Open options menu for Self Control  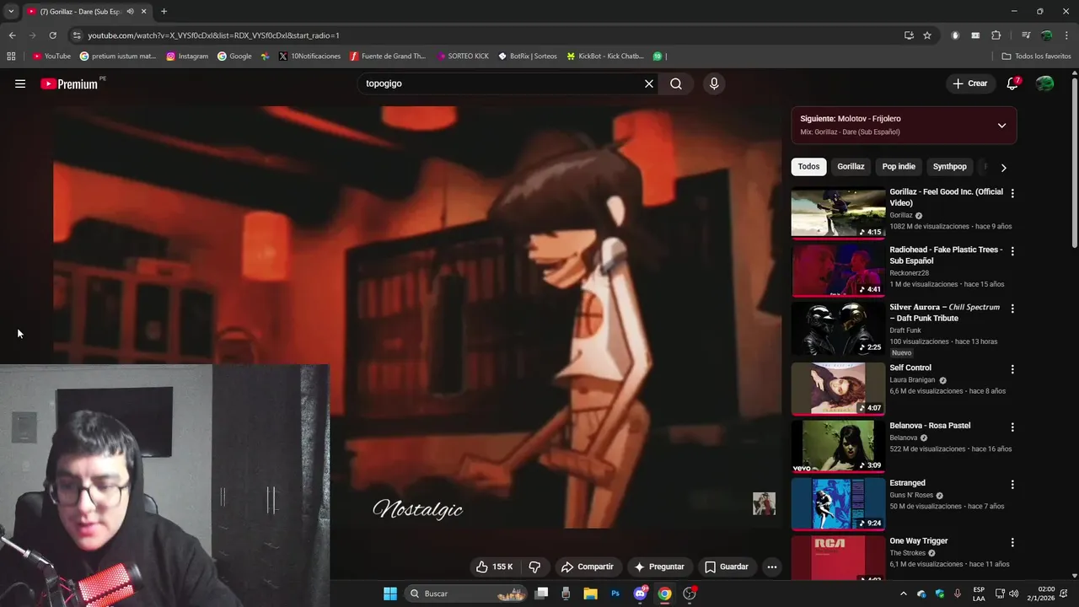coord(1012,369)
